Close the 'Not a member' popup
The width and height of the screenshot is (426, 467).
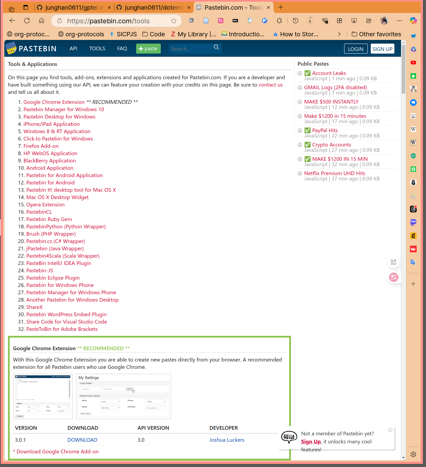390,430
